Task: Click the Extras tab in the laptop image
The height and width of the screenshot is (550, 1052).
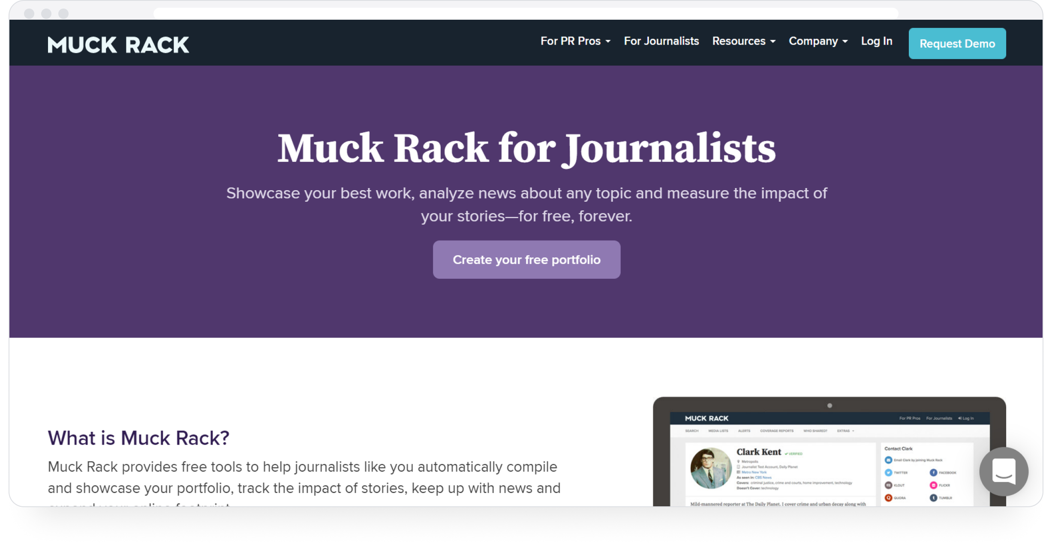Action: (845, 431)
